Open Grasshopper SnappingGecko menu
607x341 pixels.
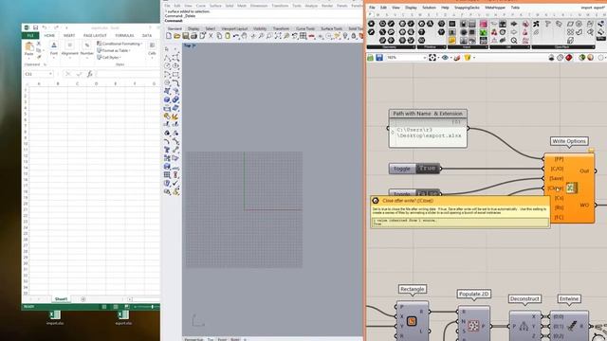[467, 8]
